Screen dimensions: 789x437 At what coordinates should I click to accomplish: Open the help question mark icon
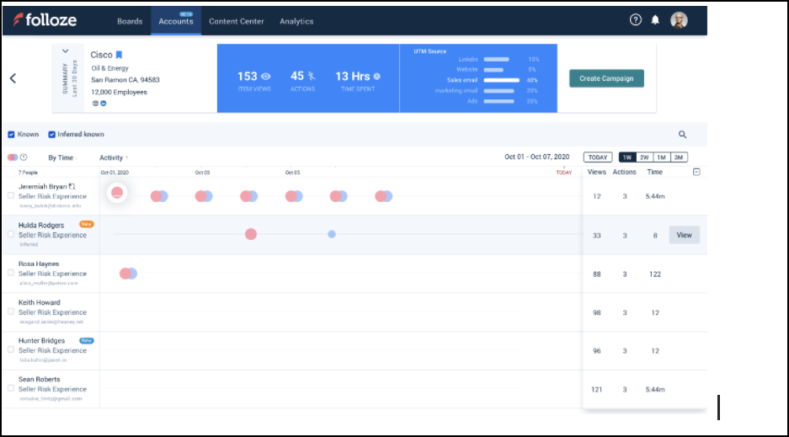pyautogui.click(x=636, y=19)
